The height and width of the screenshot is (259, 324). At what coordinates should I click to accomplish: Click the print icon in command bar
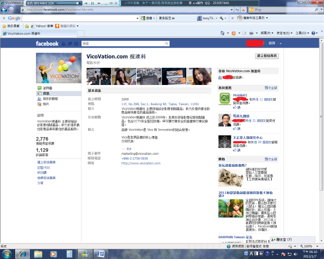point(251,33)
